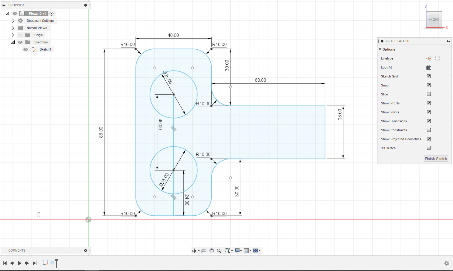Click the sketch feature icon in timeline
Viewport: 453px width, 271px height.
46,263
